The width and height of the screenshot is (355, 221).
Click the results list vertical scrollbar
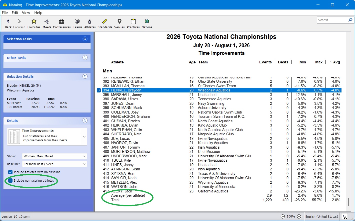click(348, 202)
